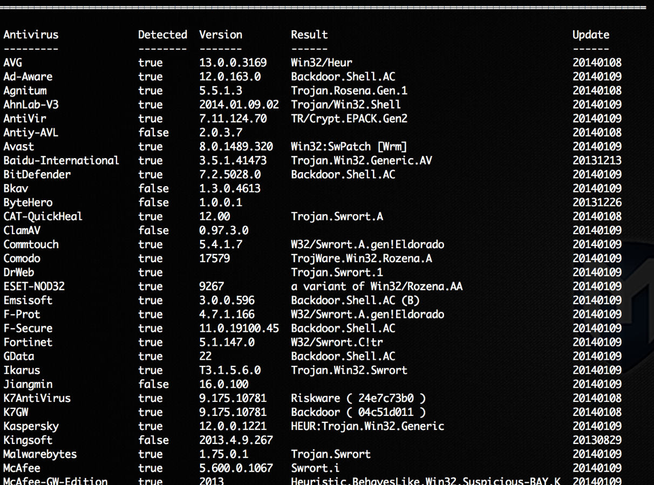Select F-Secure version 11.0.19100.45
This screenshot has height=485, width=654.
point(239,328)
